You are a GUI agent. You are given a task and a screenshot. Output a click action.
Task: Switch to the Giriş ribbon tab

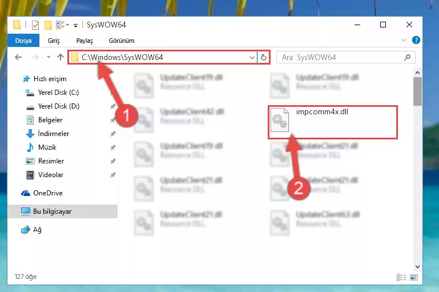tap(54, 41)
